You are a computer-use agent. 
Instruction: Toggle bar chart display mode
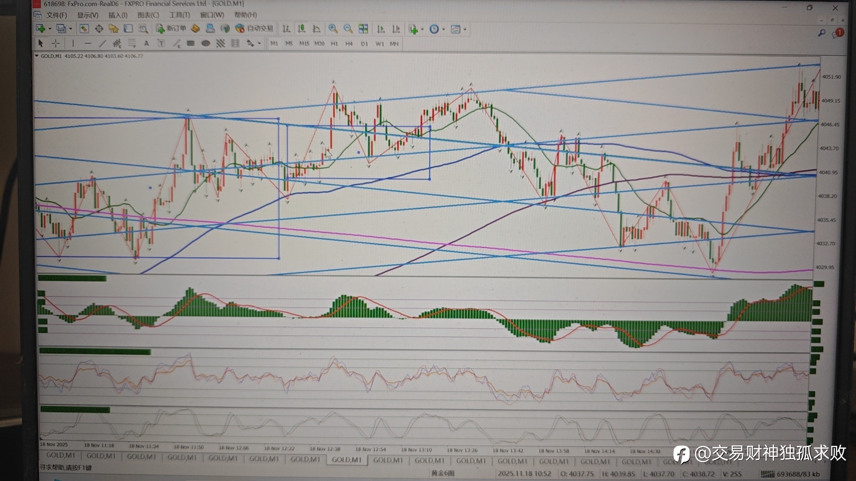click(x=286, y=29)
